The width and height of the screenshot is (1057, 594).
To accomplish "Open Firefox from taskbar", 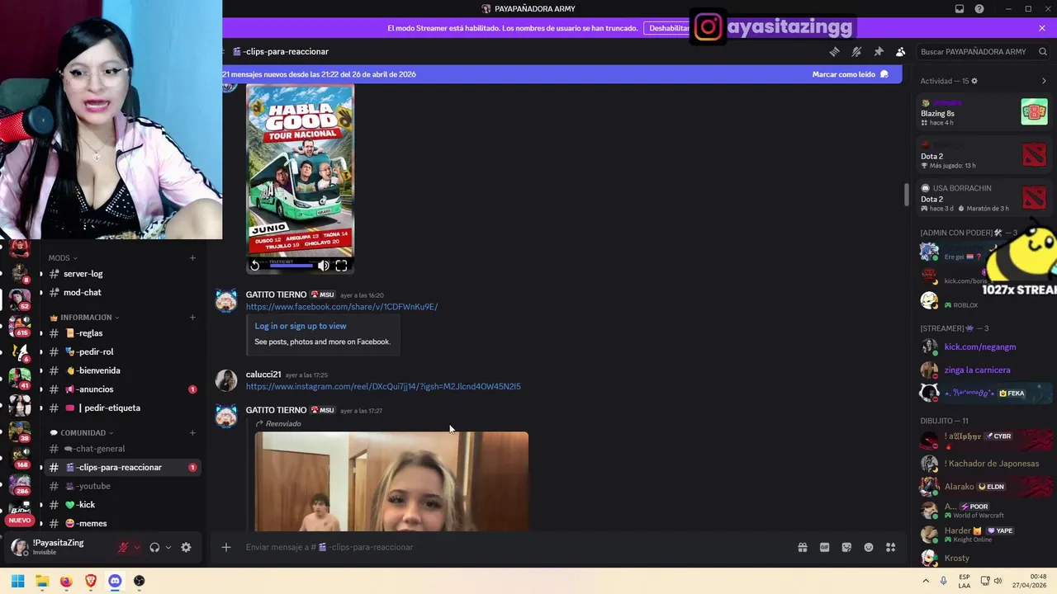I will click(66, 581).
